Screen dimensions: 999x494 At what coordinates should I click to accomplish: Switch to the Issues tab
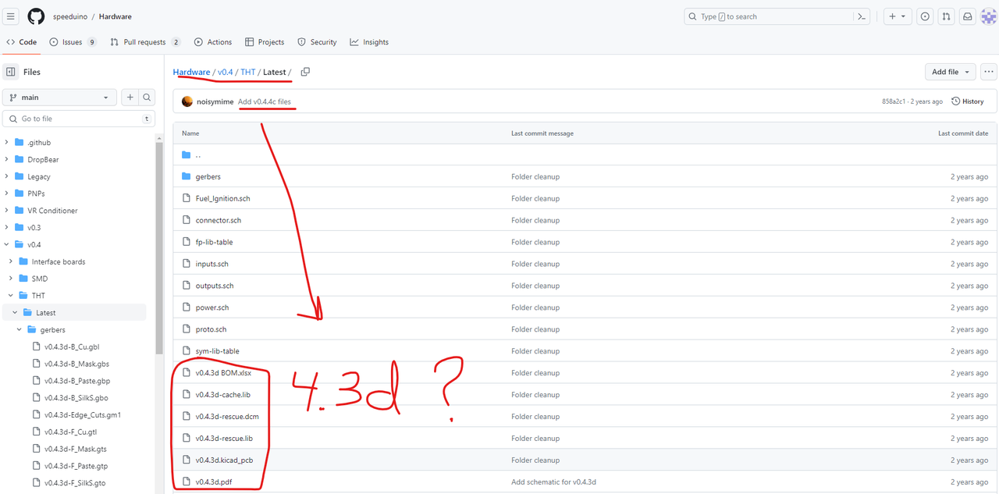click(73, 42)
